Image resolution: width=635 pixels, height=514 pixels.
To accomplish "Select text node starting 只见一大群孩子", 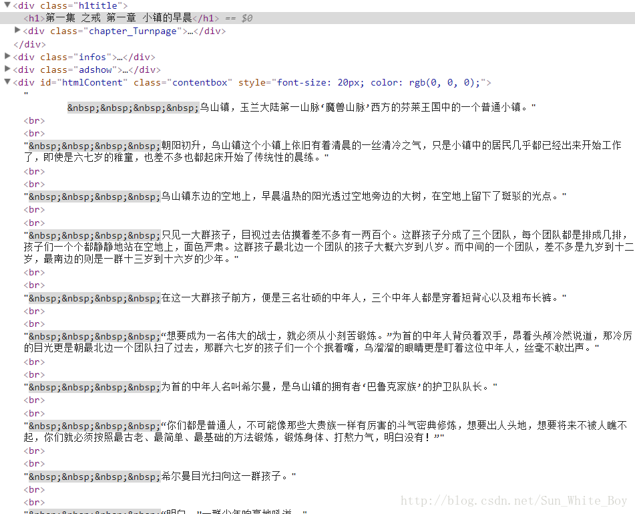I will (329, 247).
